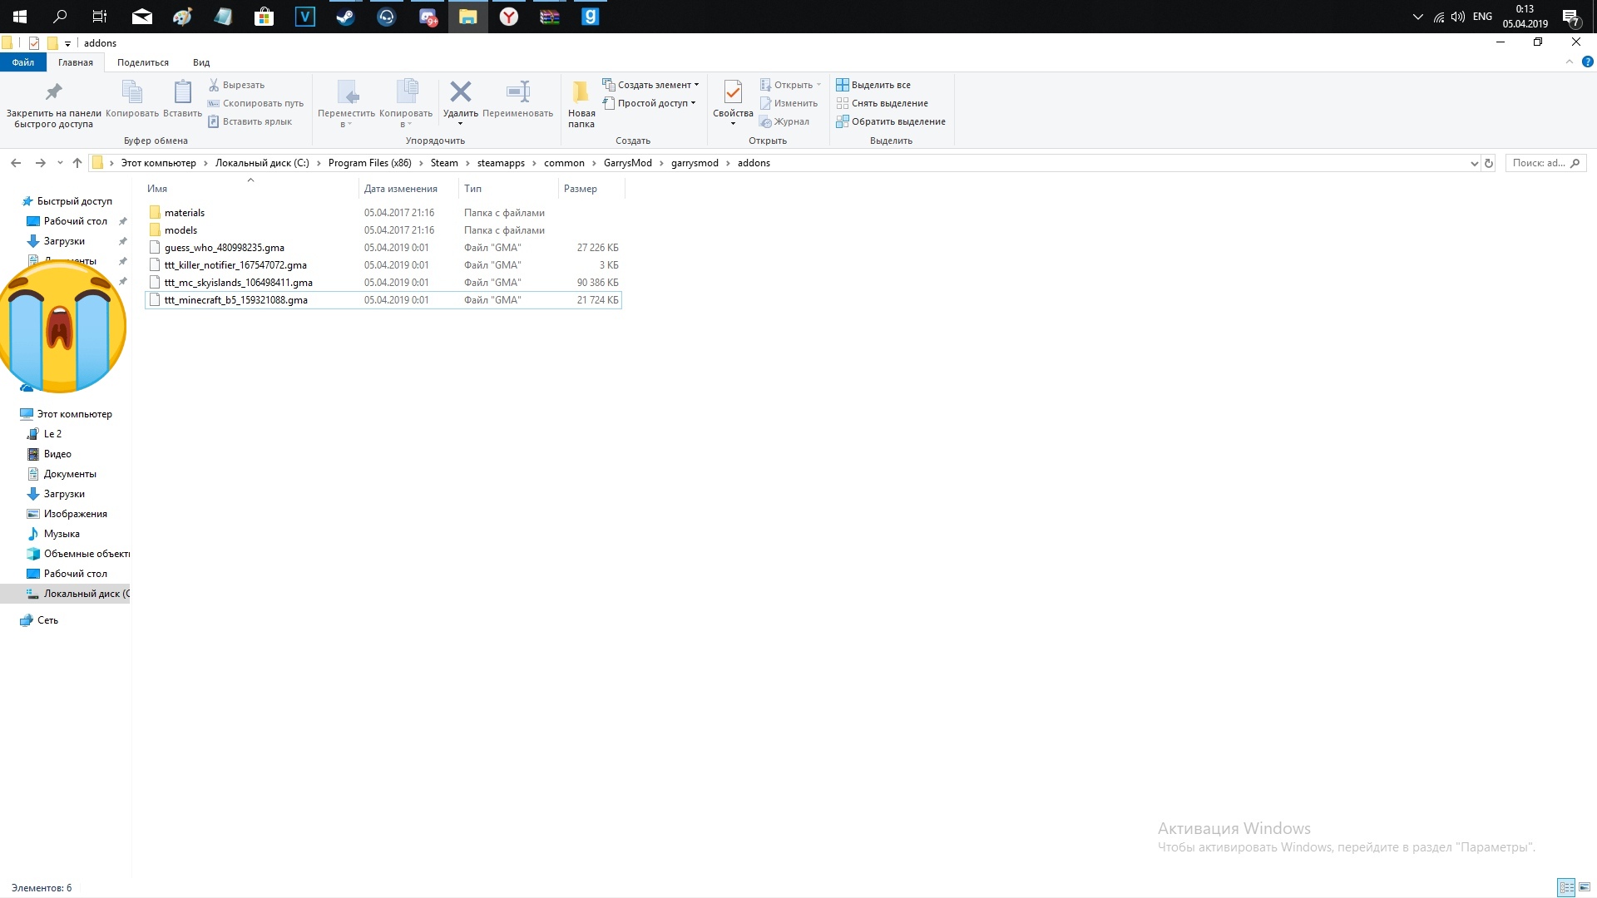Click the Up one level arrow
This screenshot has width=1597, height=898.
pyautogui.click(x=77, y=163)
